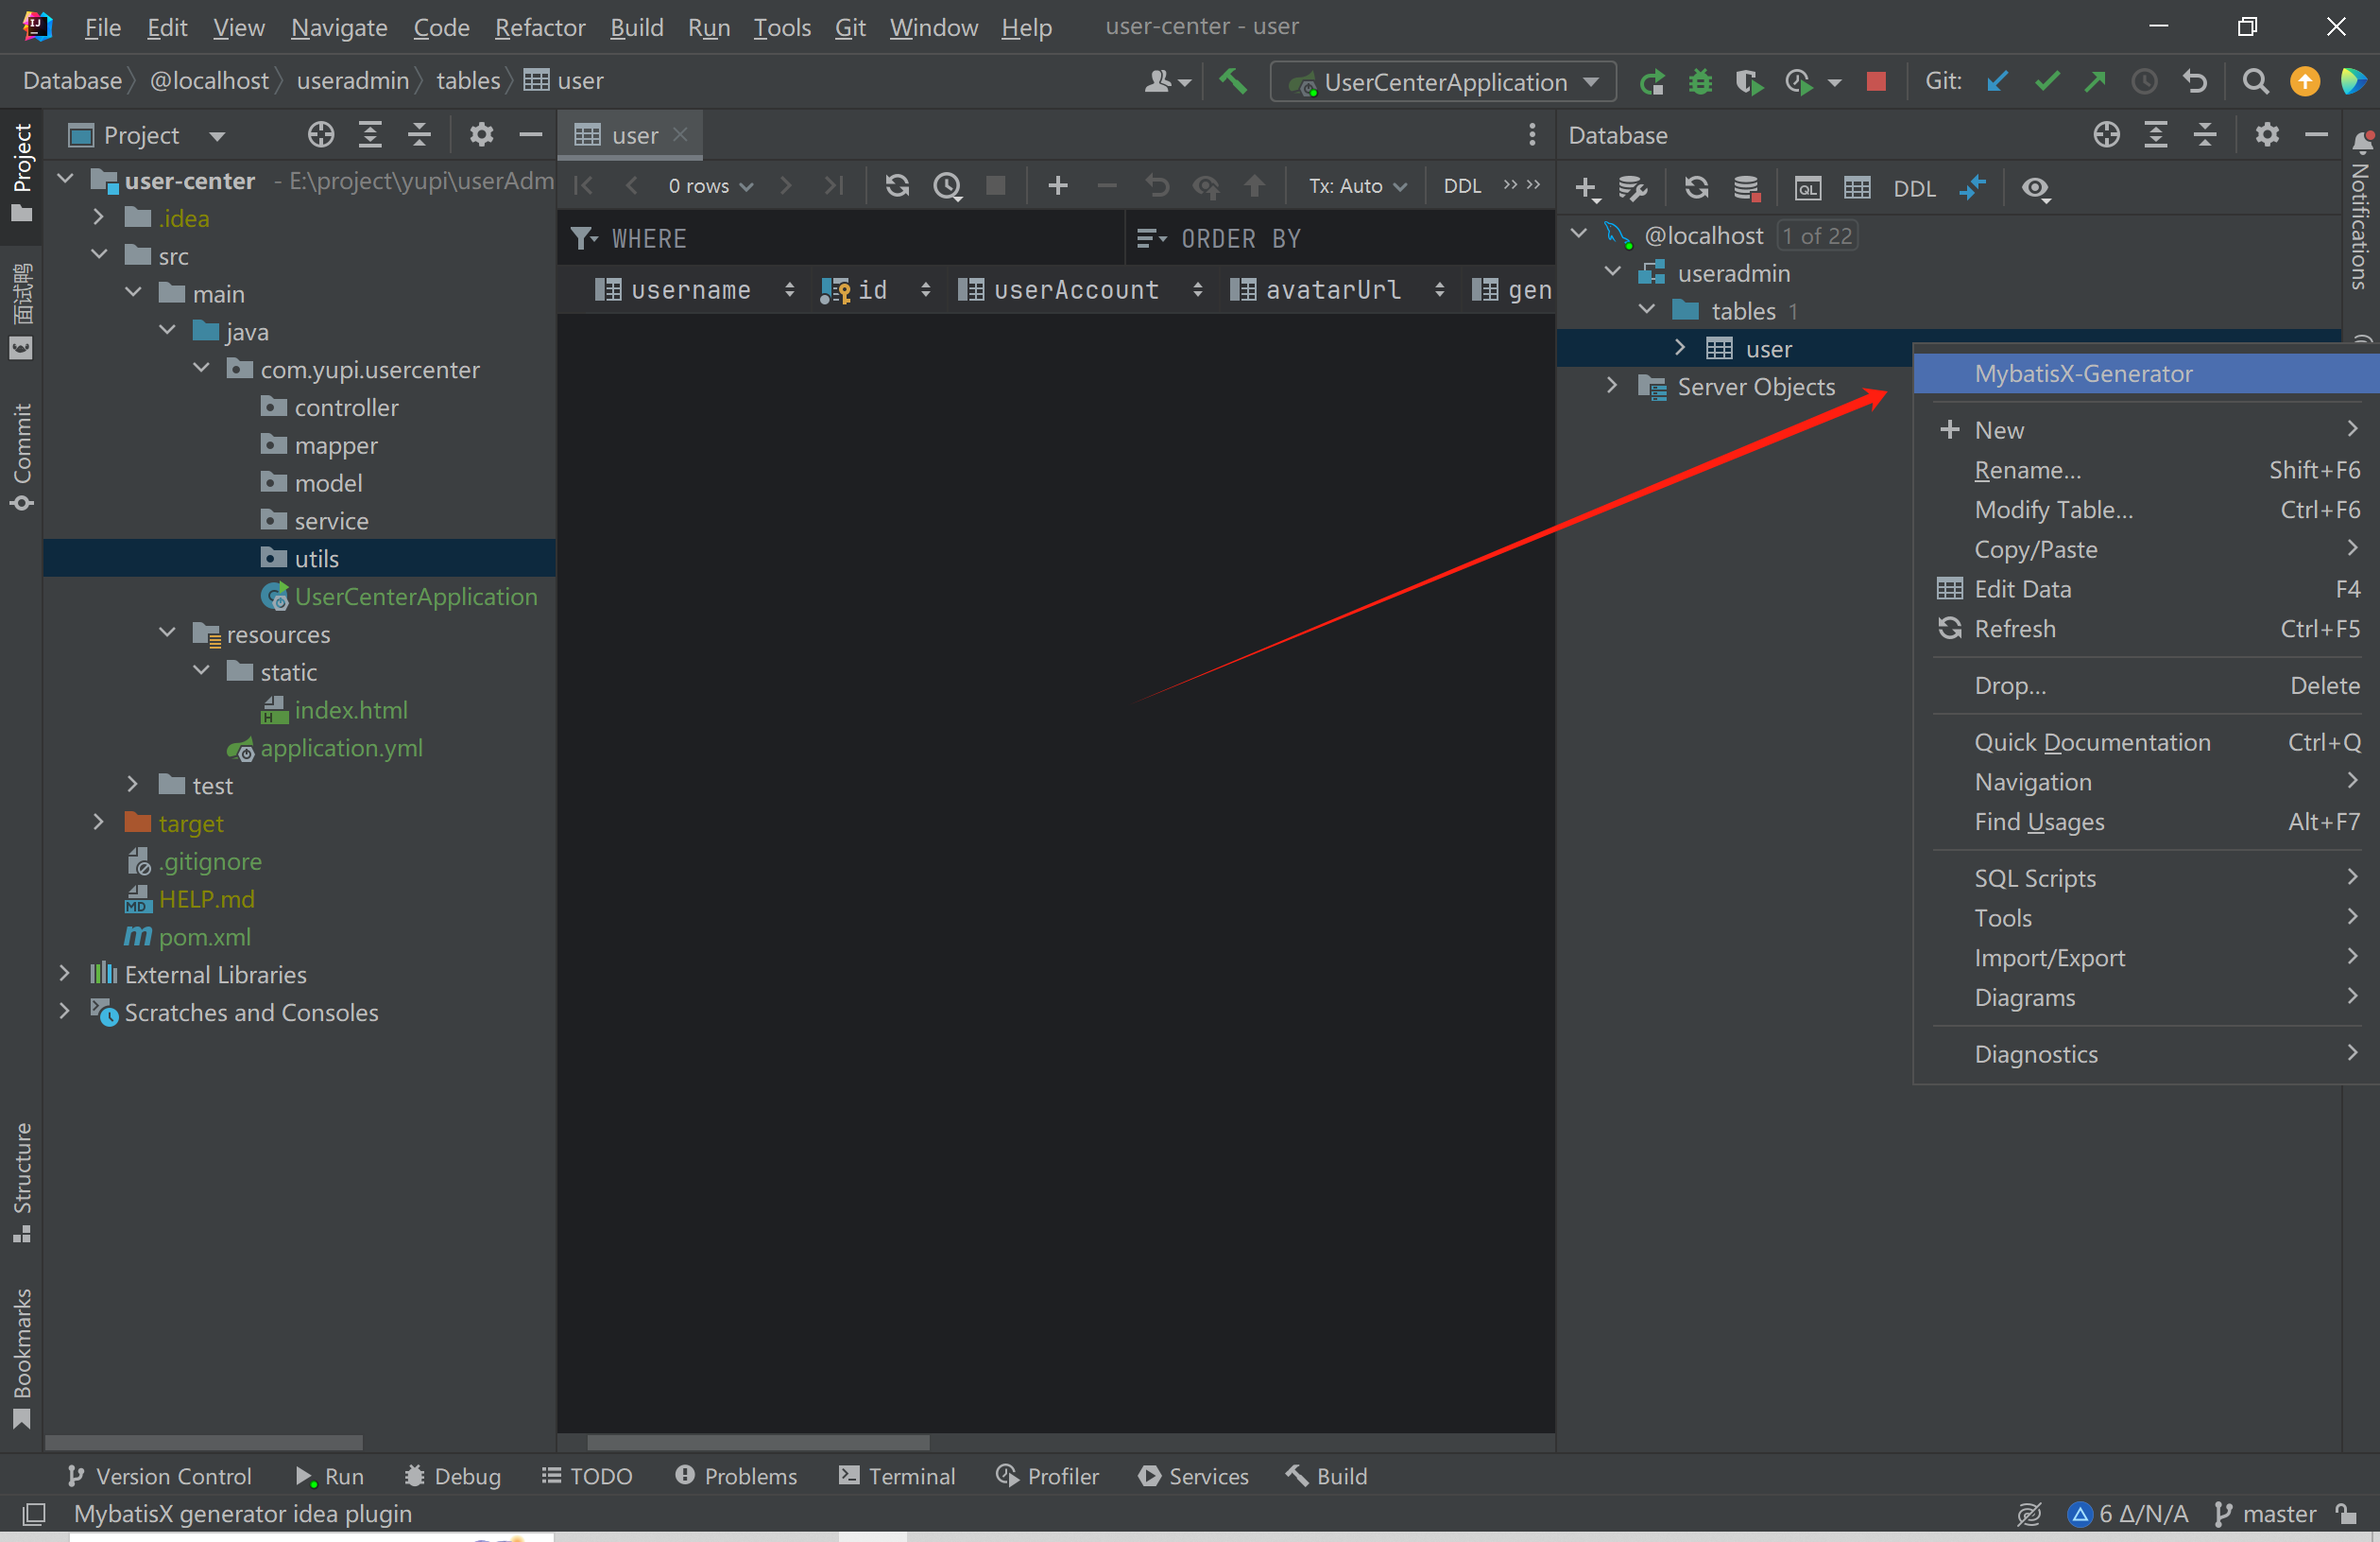
Task: Open the Refactor menu in menu bar
Action: pyautogui.click(x=539, y=27)
